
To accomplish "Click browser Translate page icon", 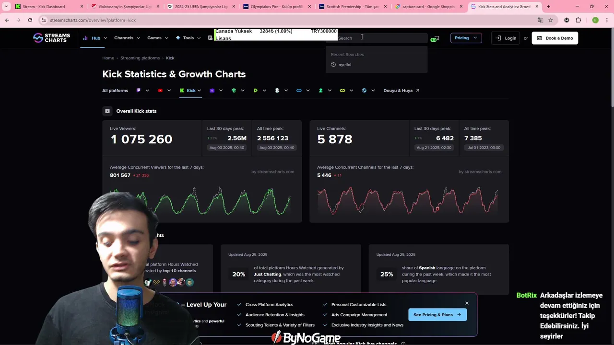I will point(540,20).
